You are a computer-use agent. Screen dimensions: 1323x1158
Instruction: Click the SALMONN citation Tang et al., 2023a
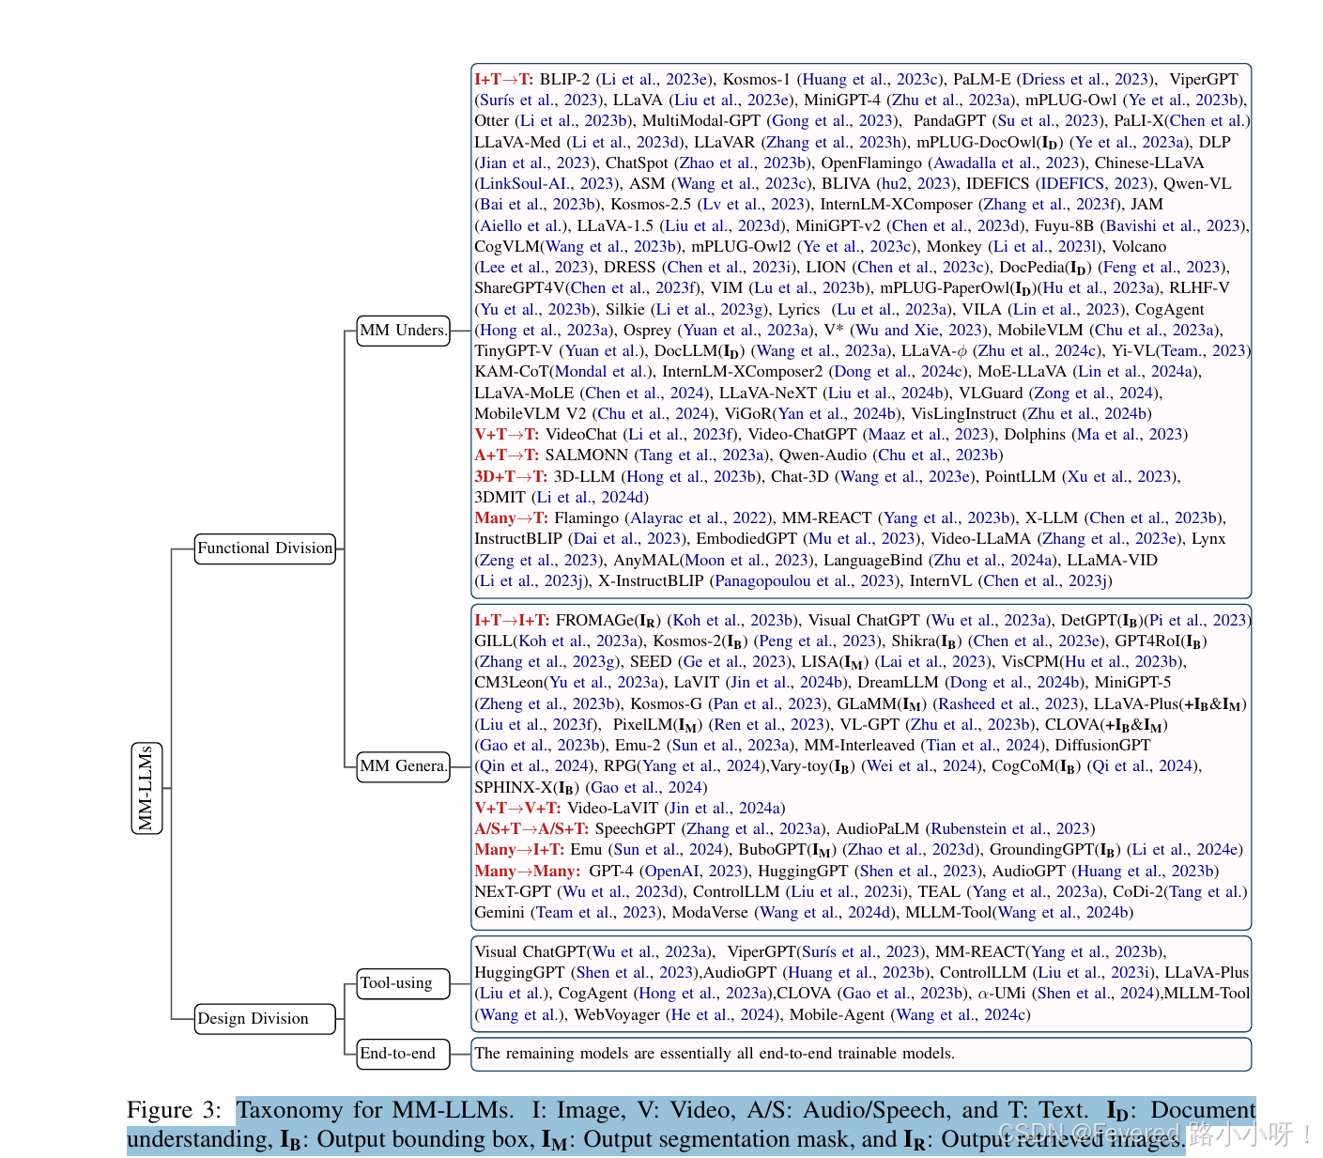click(703, 455)
